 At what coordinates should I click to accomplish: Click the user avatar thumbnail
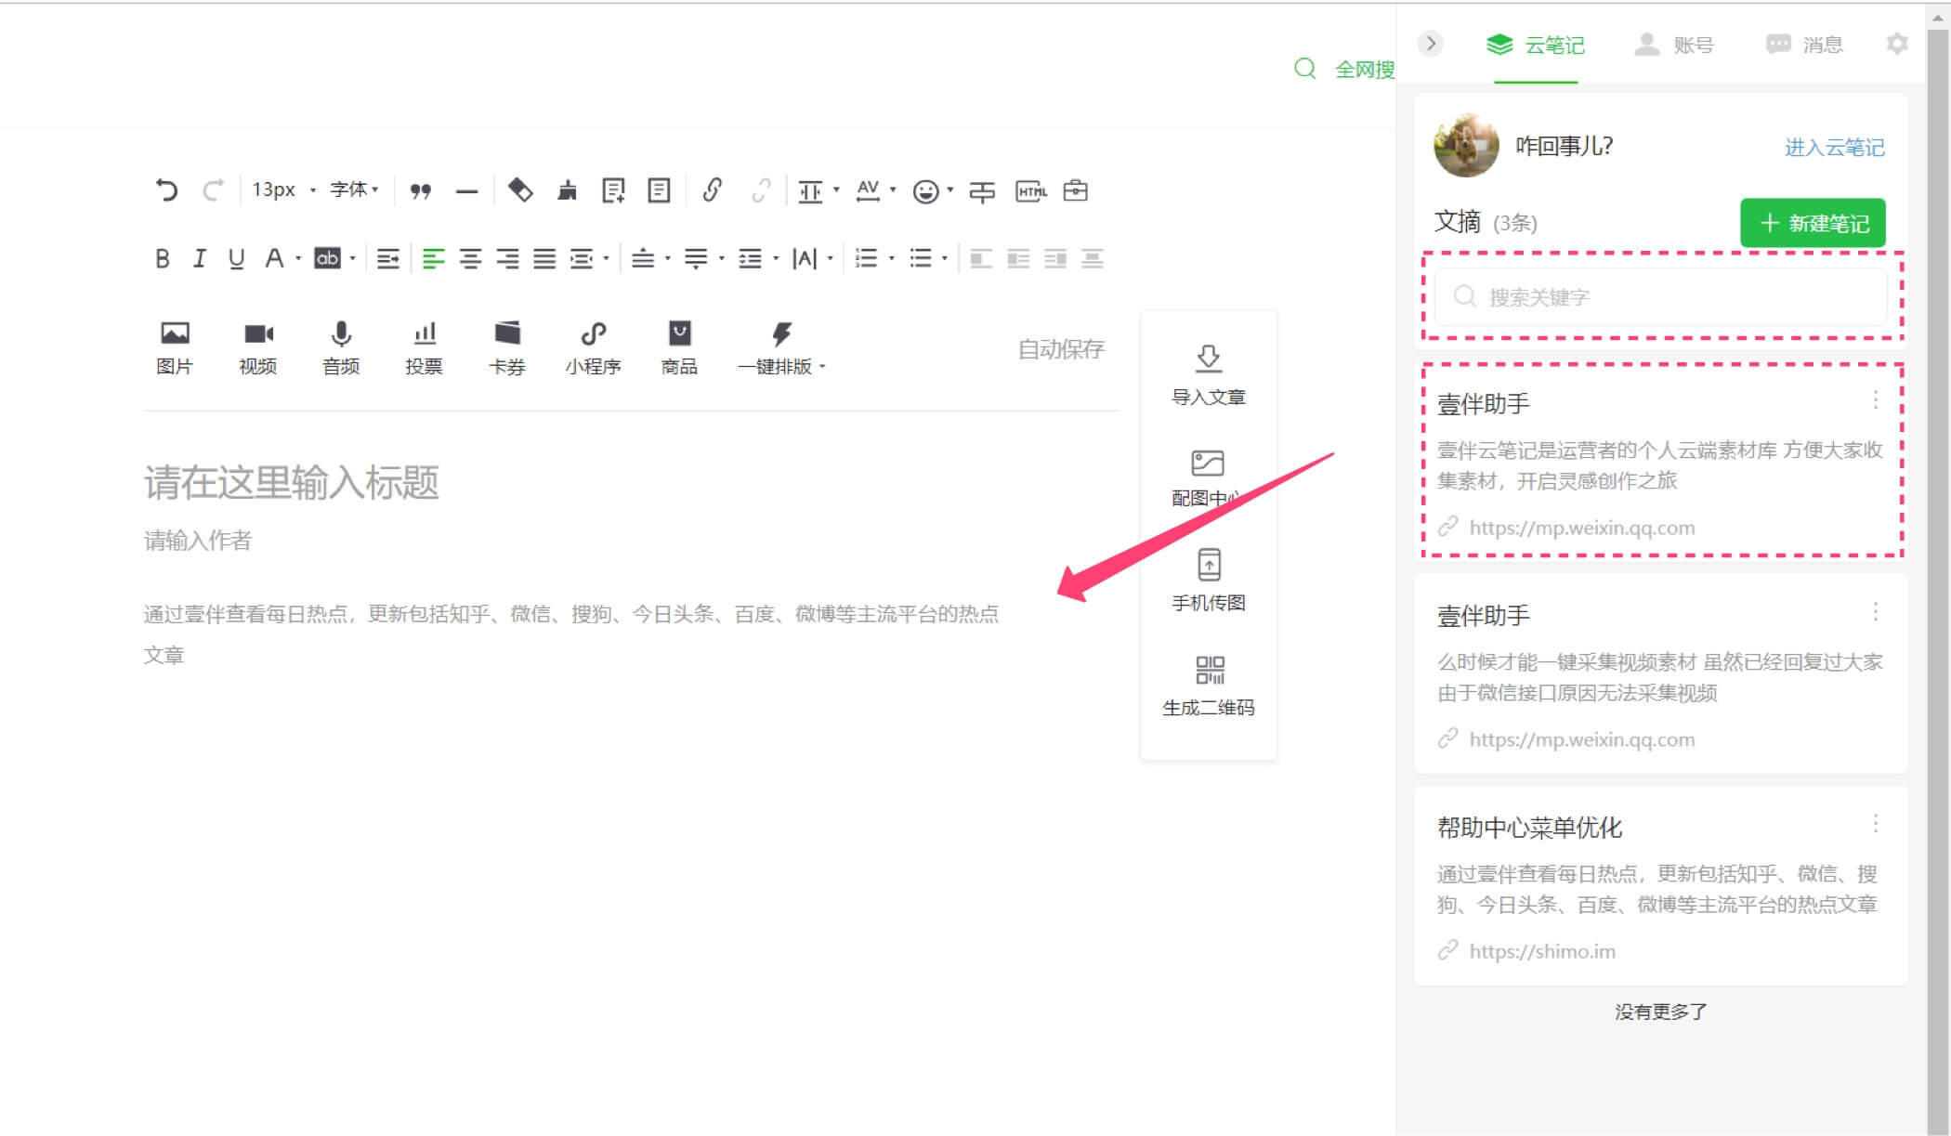pos(1466,146)
